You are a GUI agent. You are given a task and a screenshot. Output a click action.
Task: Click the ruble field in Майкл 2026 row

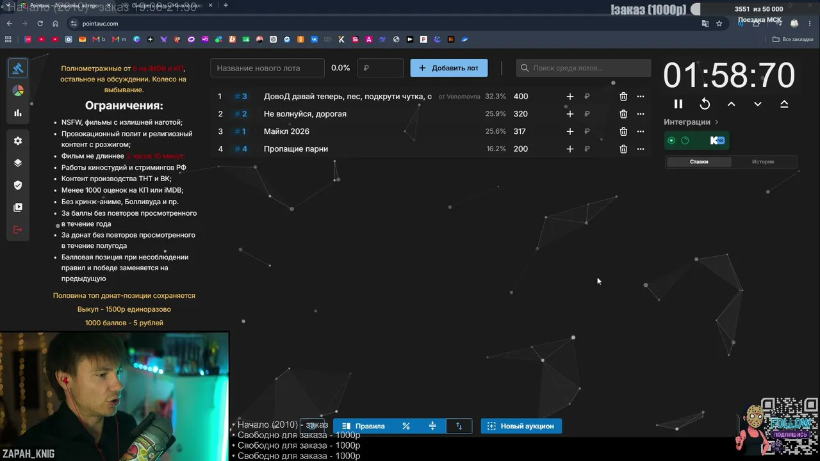coord(596,131)
